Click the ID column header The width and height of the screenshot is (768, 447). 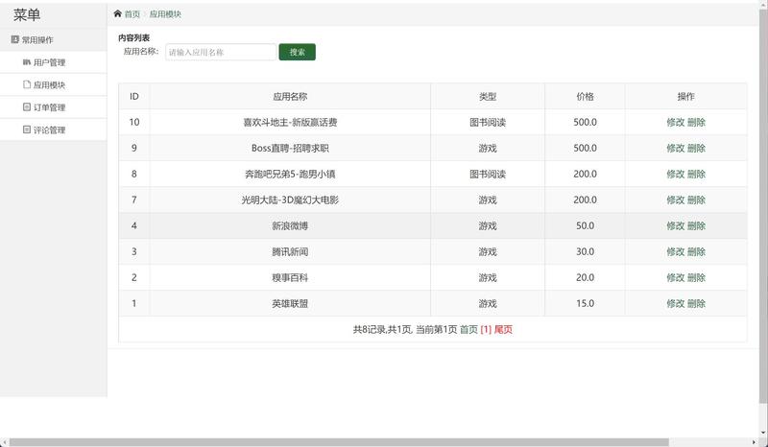point(134,97)
